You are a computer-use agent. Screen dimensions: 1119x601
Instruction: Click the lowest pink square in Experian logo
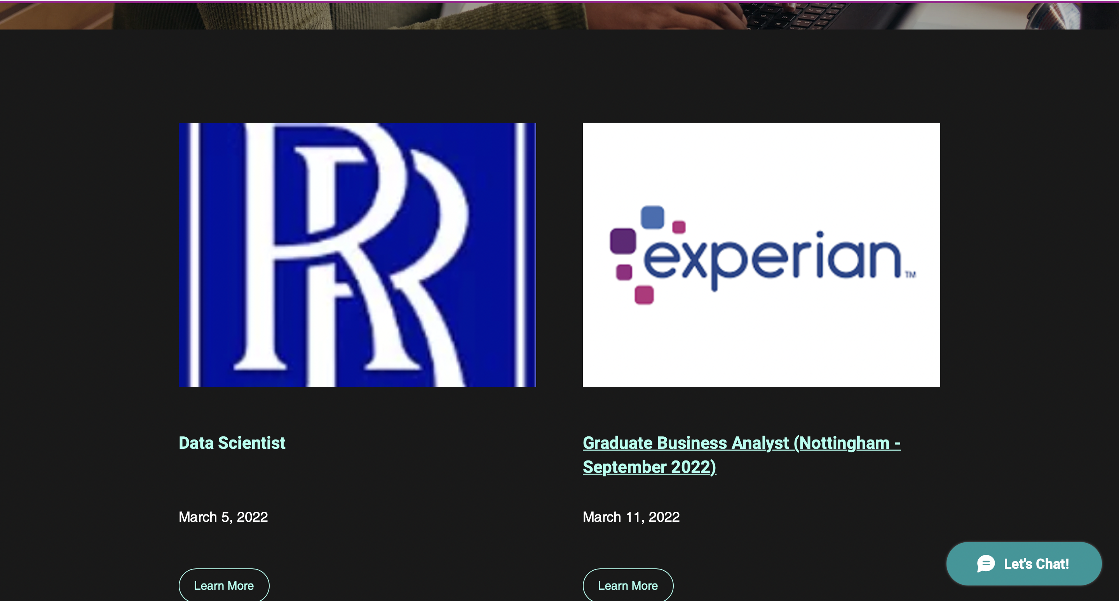(644, 295)
